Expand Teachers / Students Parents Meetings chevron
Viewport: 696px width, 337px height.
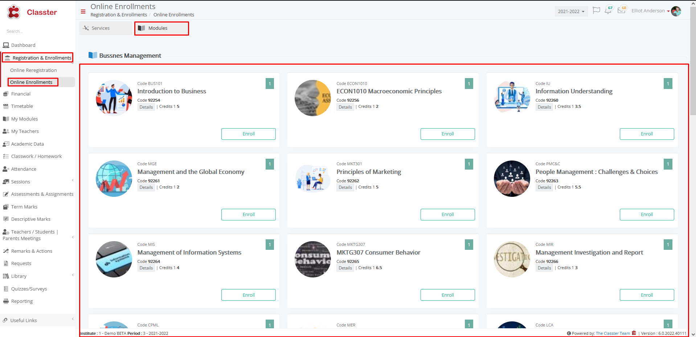point(73,237)
